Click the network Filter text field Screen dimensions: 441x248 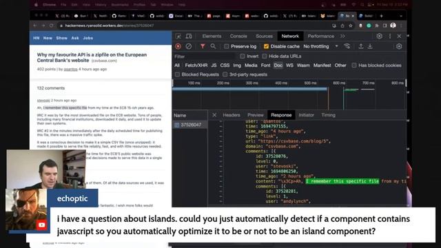click(x=205, y=56)
